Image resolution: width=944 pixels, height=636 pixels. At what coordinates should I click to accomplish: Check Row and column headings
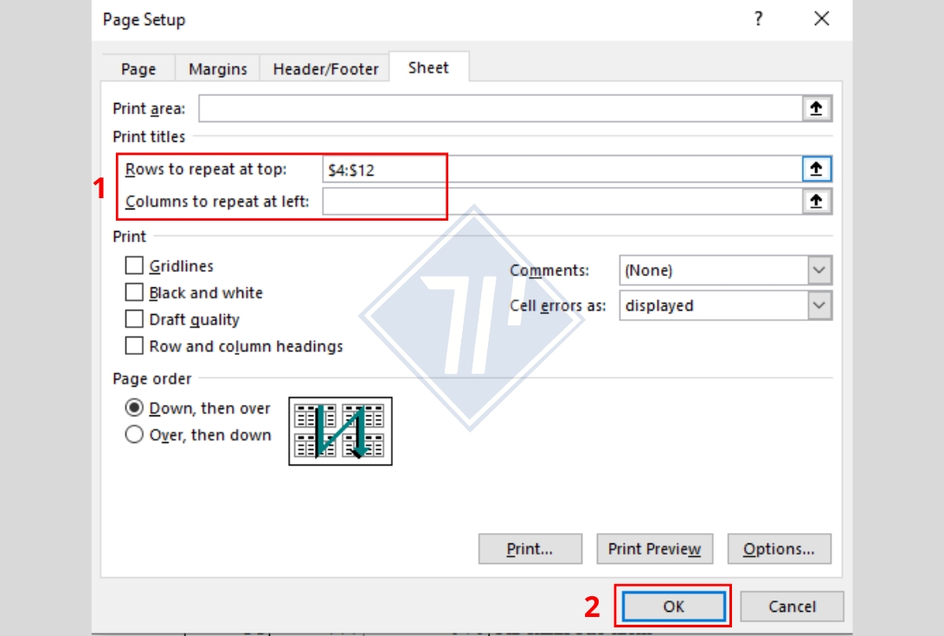pyautogui.click(x=133, y=346)
